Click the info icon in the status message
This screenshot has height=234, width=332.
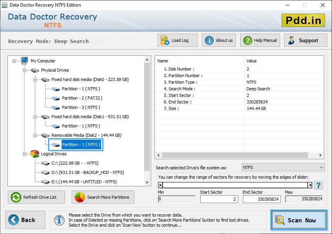tap(59, 220)
